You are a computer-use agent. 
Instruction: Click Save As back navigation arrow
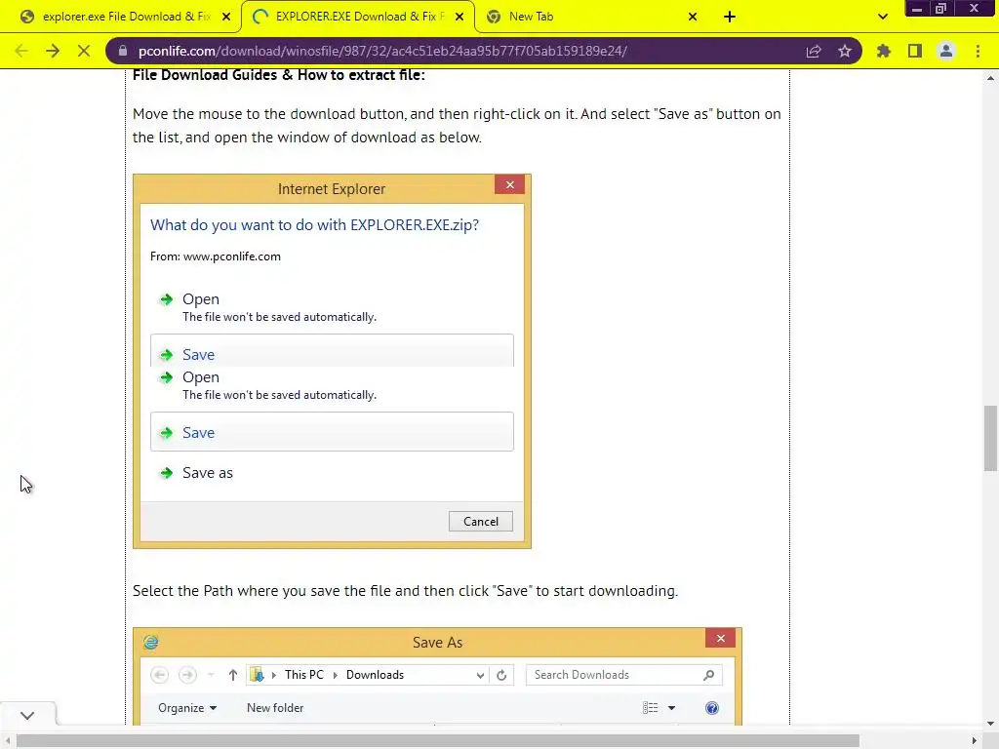coord(159,675)
